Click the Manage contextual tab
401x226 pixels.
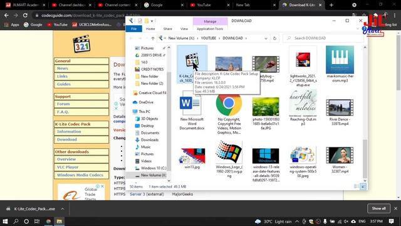click(x=211, y=21)
